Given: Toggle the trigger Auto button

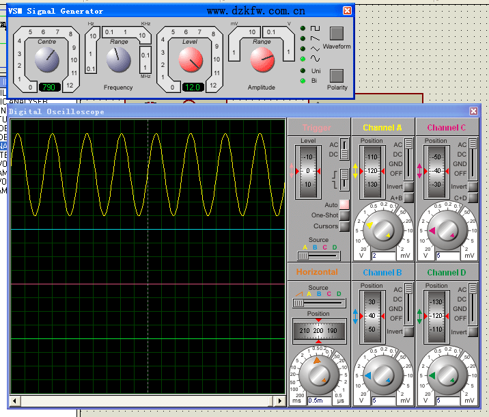Looking at the screenshot, I should coord(344,204).
